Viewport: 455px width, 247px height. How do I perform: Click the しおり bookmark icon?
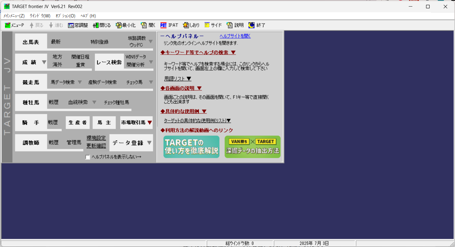click(x=186, y=25)
